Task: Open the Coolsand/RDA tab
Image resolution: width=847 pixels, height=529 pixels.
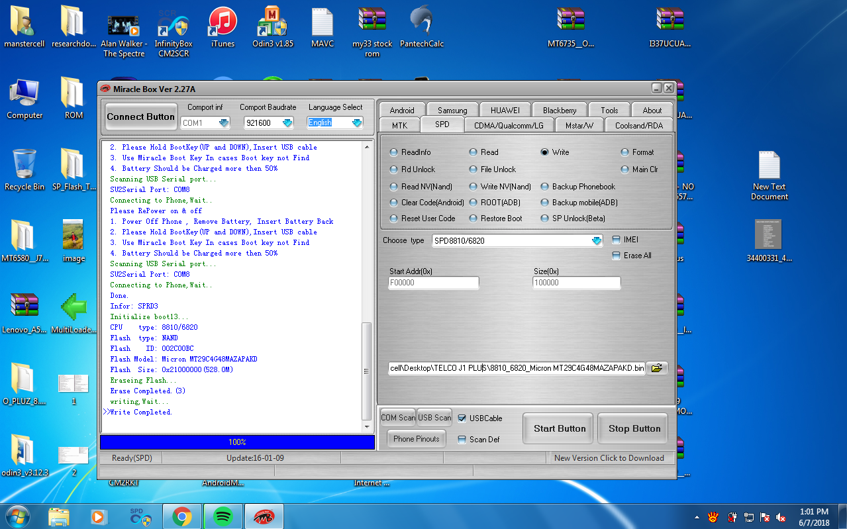Action: coord(639,124)
